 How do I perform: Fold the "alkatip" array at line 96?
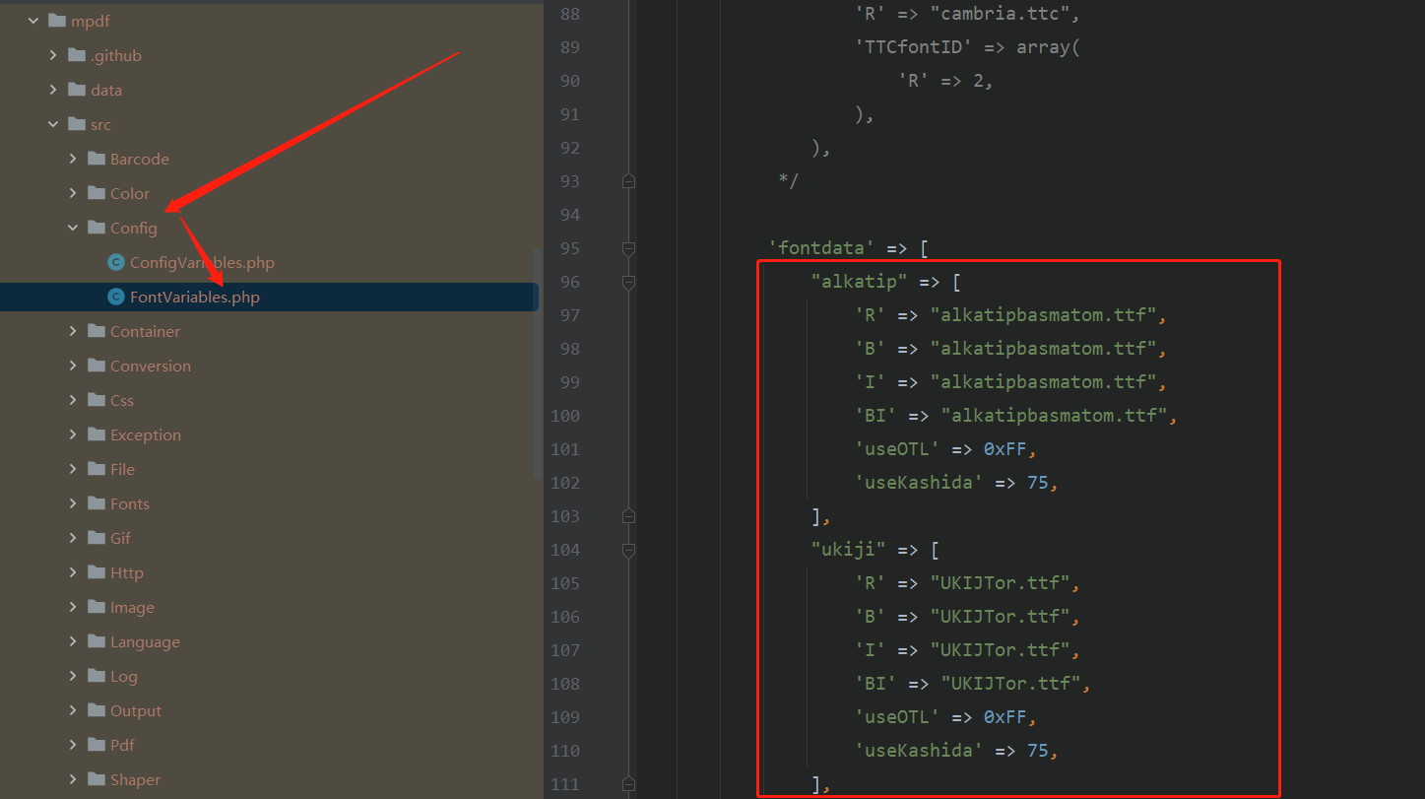coord(628,282)
